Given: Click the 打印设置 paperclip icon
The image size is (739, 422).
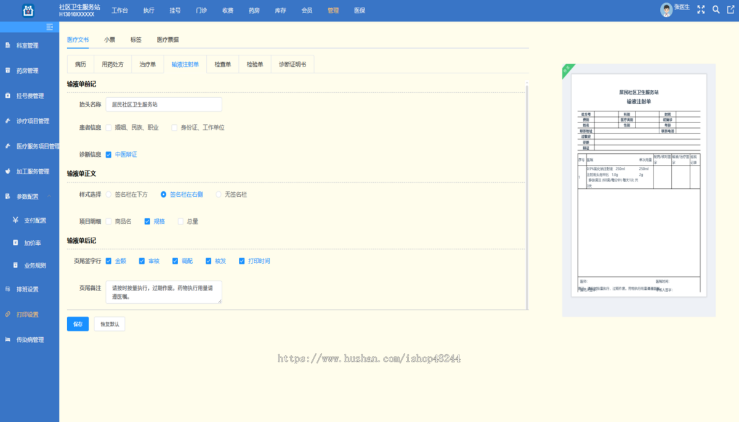Looking at the screenshot, I should (7, 314).
